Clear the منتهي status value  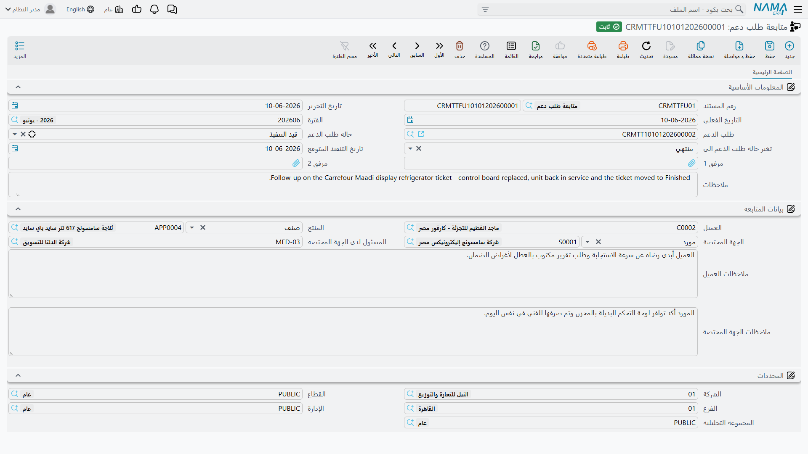419,148
